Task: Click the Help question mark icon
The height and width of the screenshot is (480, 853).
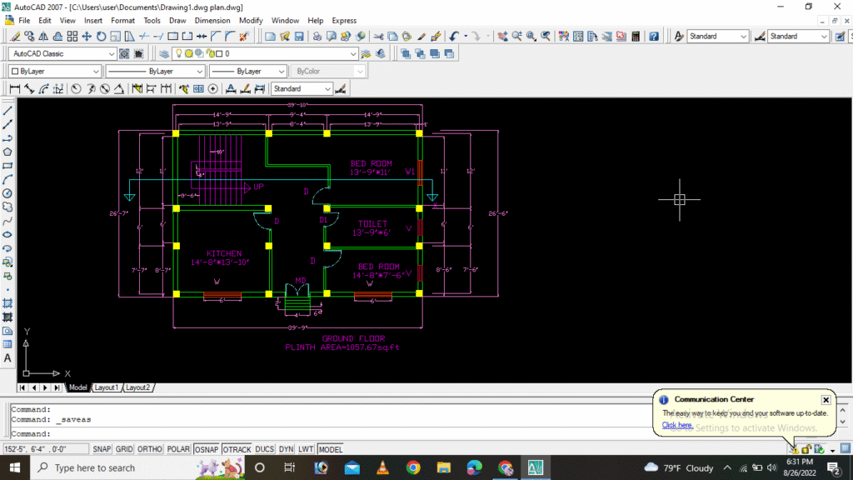Action: 654,37
